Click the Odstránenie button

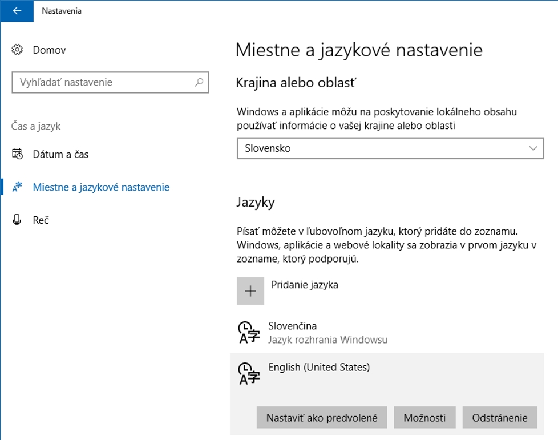[499, 418]
